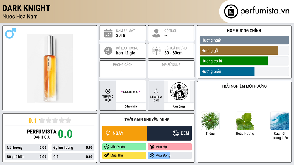Image resolution: width=294 pixels, height=165 pixels.
Task: Open the Odore Mio brand logo
Action: pos(131,92)
